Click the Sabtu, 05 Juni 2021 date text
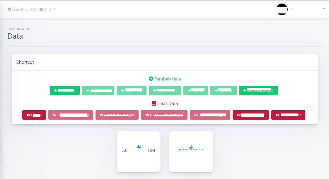This screenshot has height=179, width=329. point(24,10)
